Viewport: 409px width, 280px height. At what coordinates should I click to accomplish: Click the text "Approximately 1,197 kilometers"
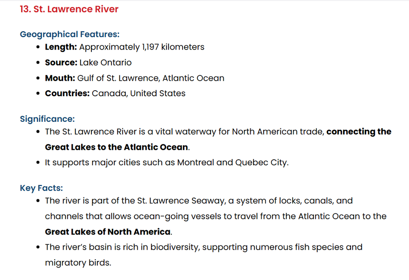coord(142,47)
